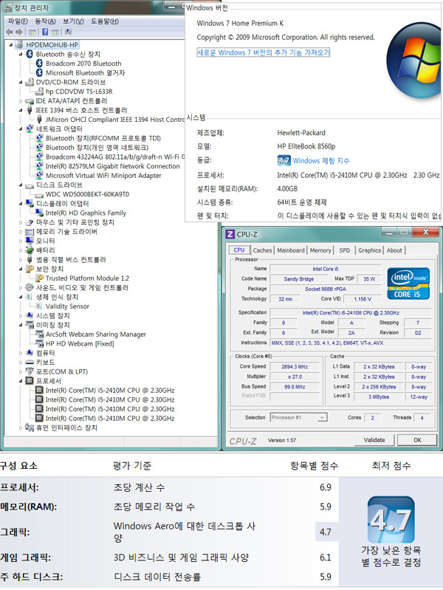Open the 도움말(H) menu
The width and height of the screenshot is (443, 590).
[x=105, y=21]
